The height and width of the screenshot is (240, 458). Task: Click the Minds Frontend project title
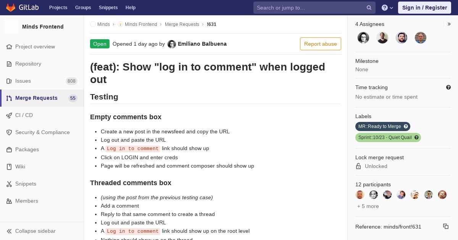(43, 27)
